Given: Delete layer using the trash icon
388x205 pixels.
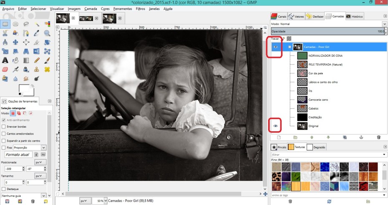Looking at the screenshot, I should point(378,137).
